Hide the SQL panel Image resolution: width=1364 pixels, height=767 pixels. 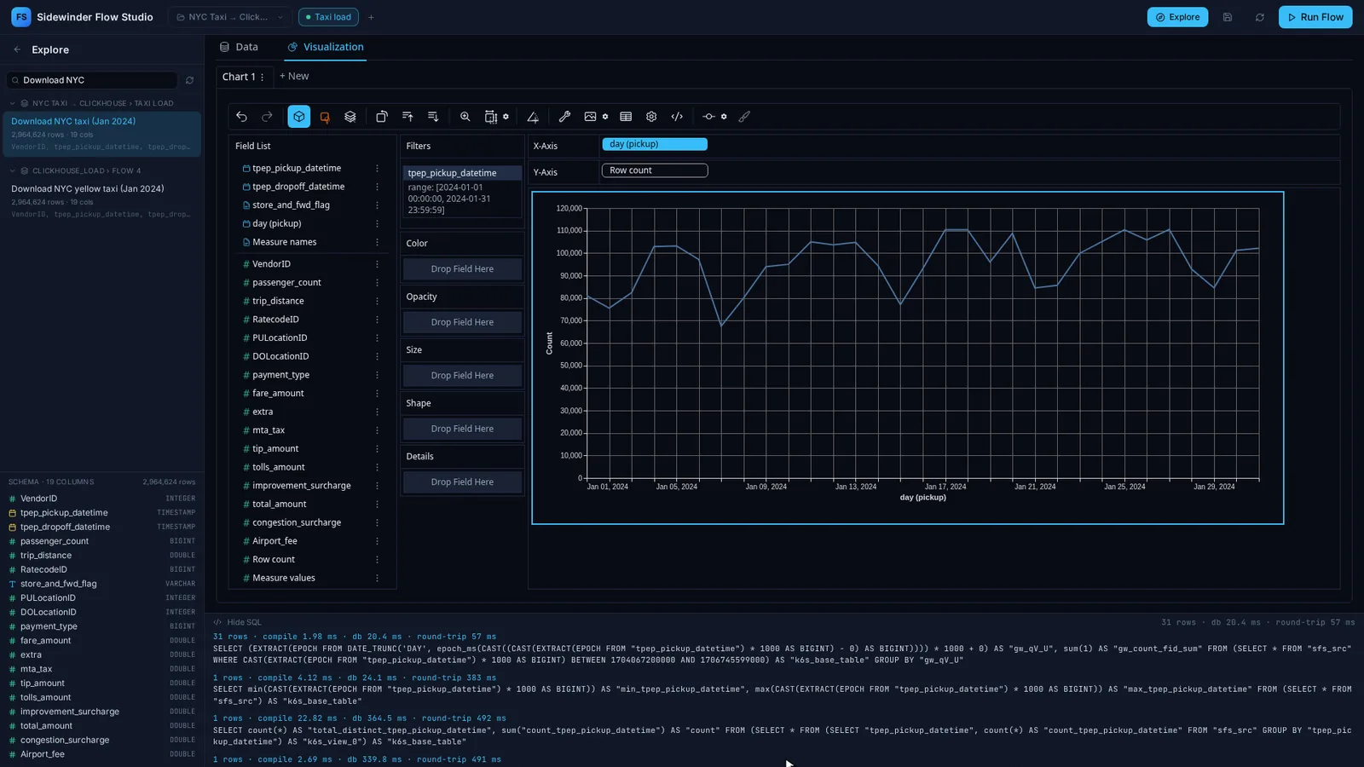(238, 622)
